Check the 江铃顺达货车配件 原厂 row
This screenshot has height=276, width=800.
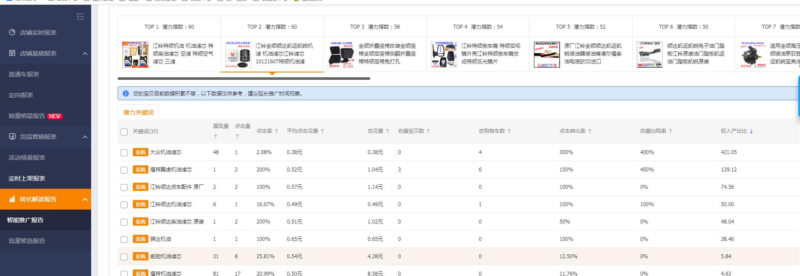pos(124,187)
